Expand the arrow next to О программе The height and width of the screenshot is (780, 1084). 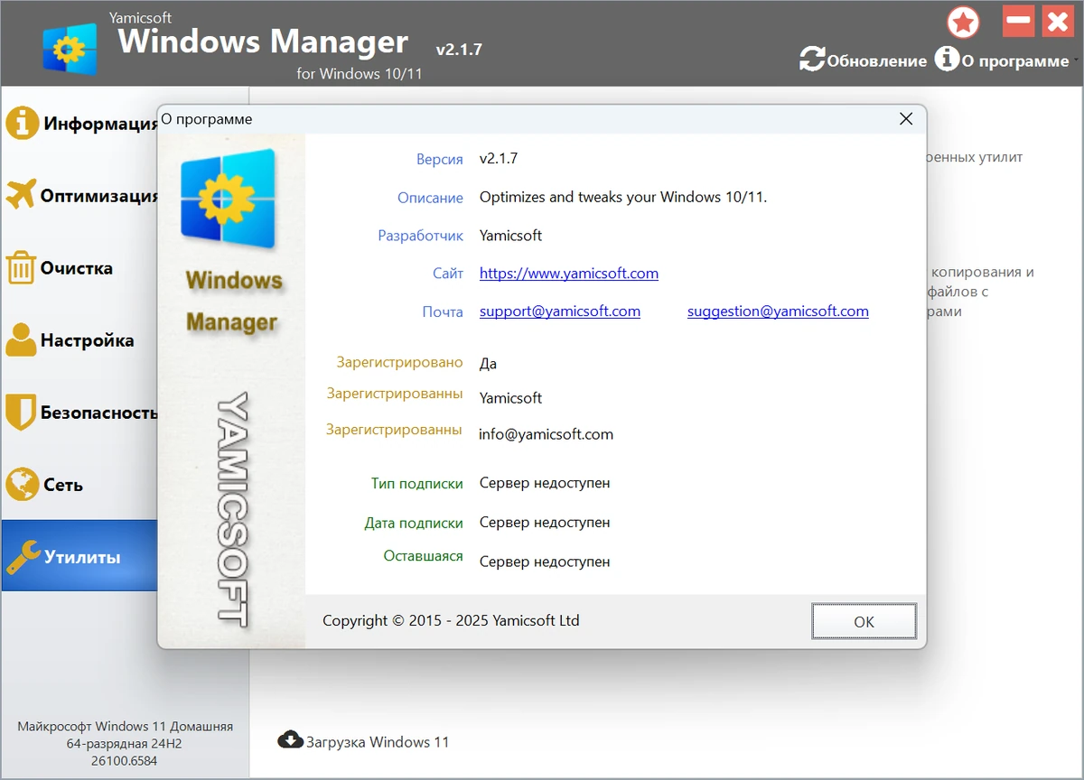[1077, 61]
